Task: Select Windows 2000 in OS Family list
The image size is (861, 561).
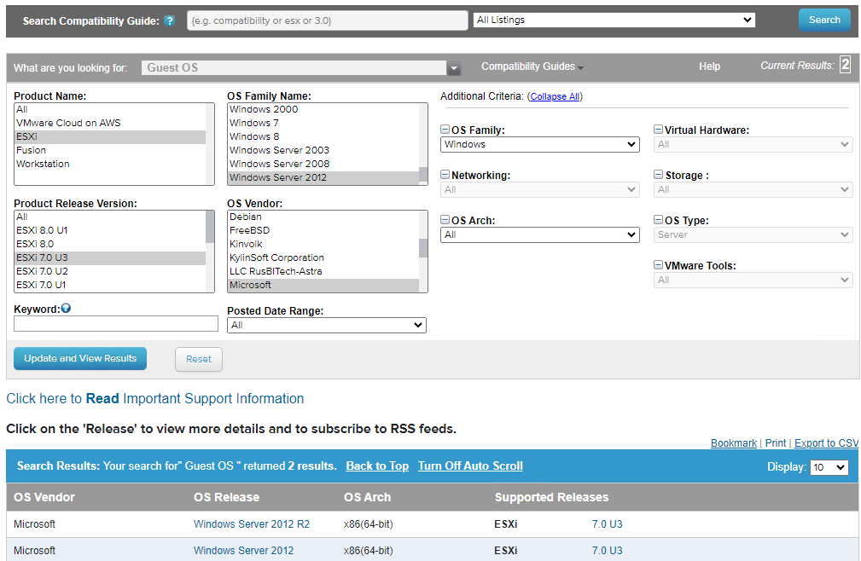Action: pos(323,109)
